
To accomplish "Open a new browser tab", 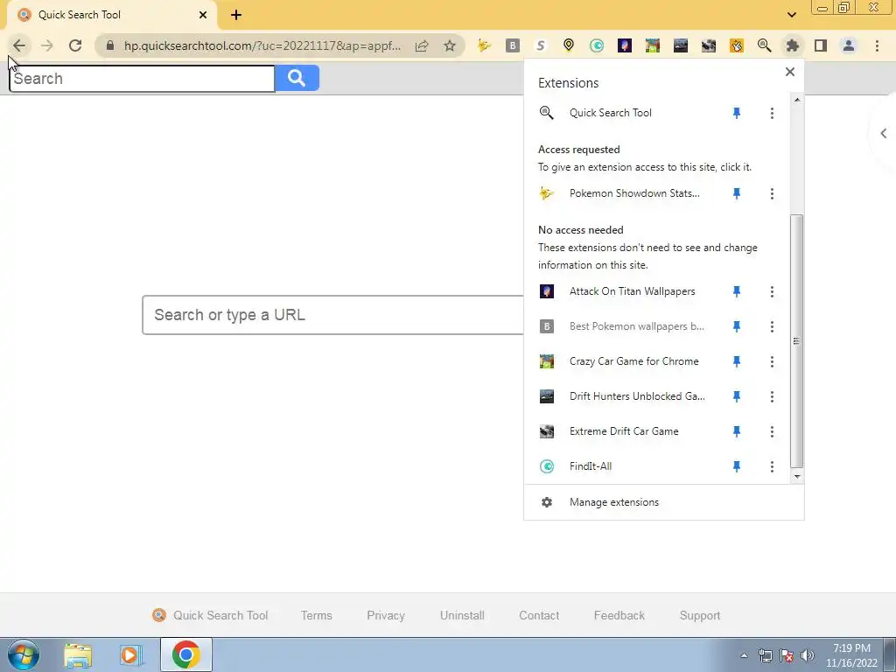I will (236, 16).
